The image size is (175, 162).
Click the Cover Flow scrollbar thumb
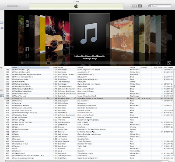pyautogui.click(x=48, y=63)
